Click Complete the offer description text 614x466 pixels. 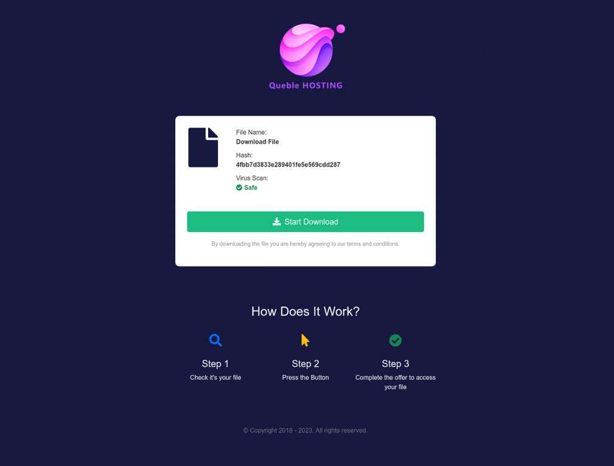pyautogui.click(x=396, y=382)
